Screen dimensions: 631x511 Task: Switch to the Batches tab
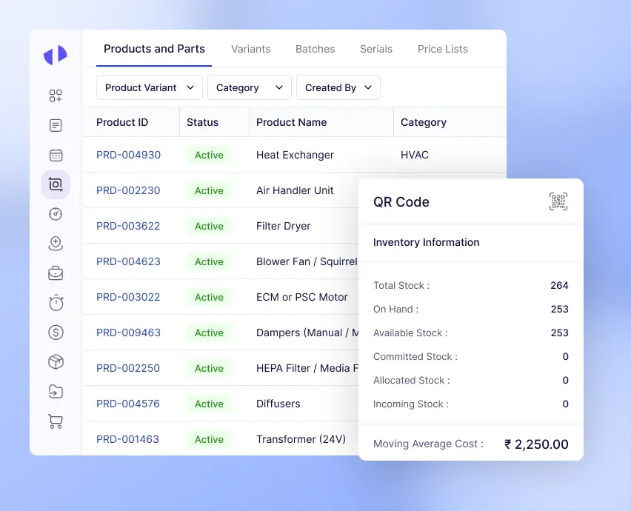pos(315,49)
